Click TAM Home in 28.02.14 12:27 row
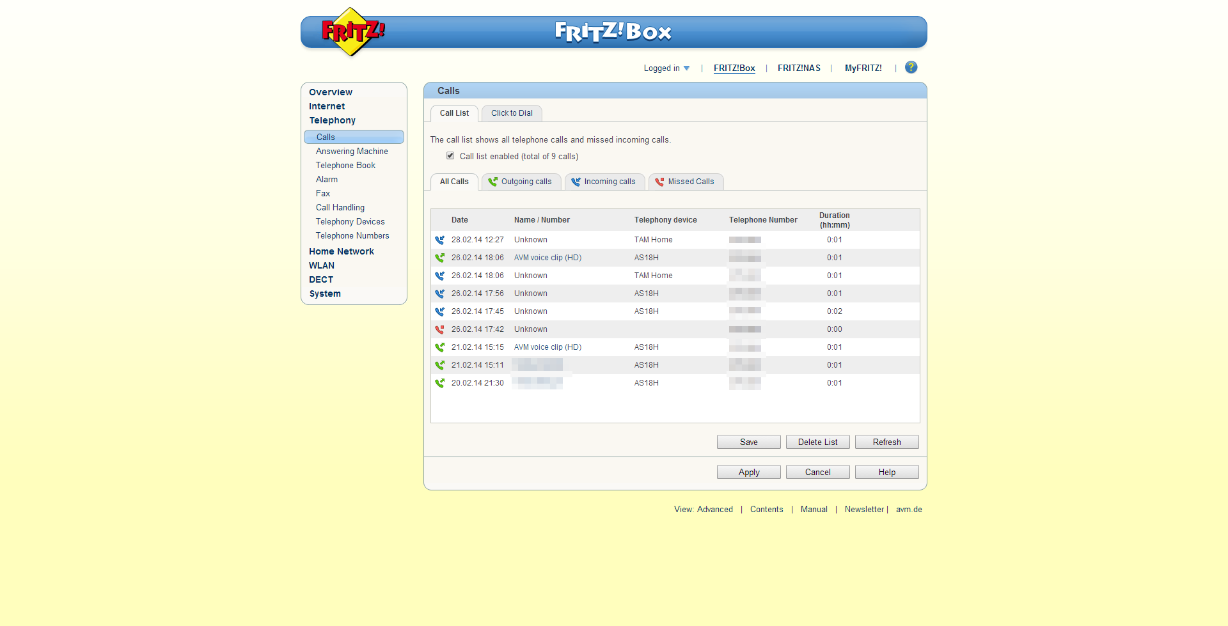This screenshot has width=1228, height=626. tap(654, 240)
